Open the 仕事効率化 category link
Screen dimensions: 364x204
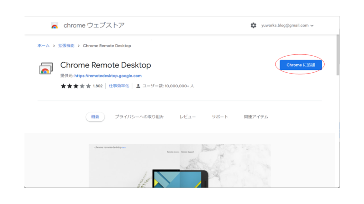(x=119, y=86)
